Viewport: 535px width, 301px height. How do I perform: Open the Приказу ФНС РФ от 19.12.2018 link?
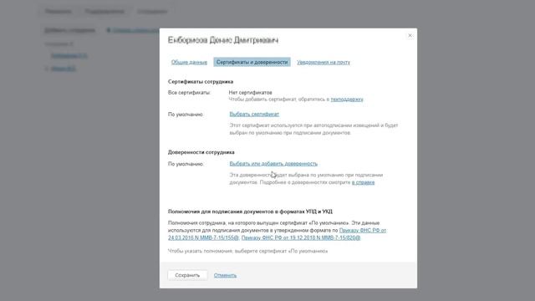pyautogui.click(x=301, y=237)
